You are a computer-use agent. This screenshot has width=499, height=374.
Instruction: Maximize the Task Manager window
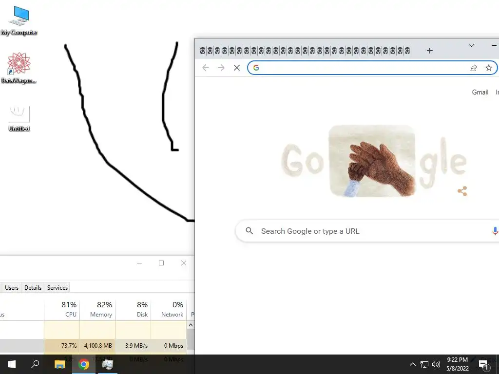click(x=161, y=263)
